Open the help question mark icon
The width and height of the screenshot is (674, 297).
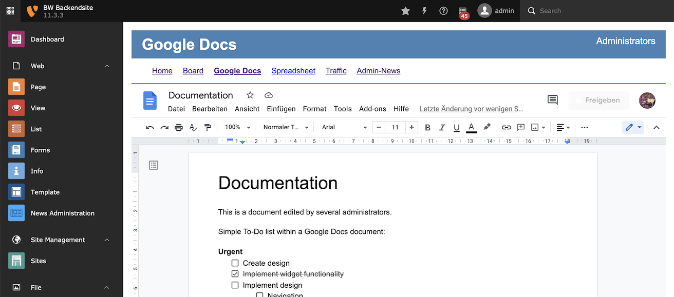(x=443, y=11)
